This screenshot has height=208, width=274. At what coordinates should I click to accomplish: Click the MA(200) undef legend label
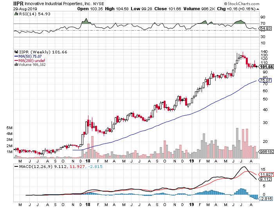coord(32,60)
